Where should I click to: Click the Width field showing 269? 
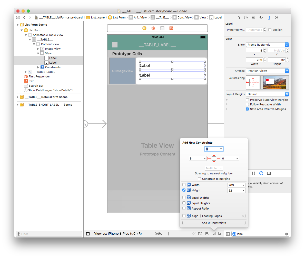point(254,60)
